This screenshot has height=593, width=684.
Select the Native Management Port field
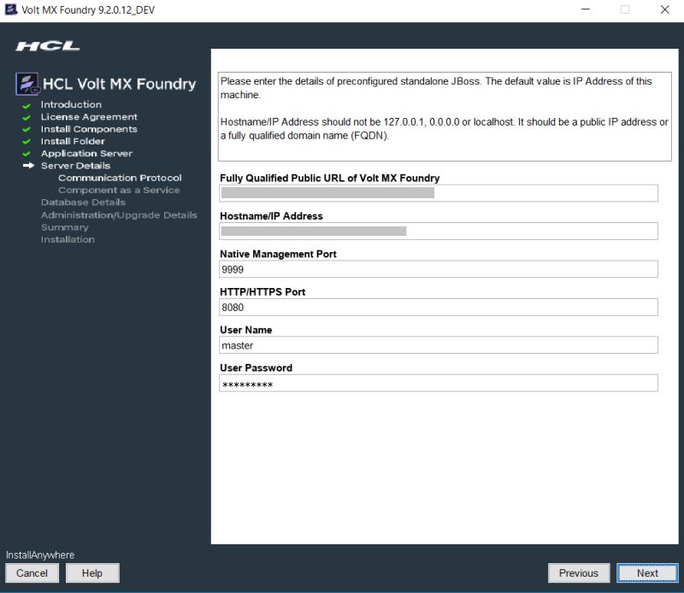coord(439,269)
